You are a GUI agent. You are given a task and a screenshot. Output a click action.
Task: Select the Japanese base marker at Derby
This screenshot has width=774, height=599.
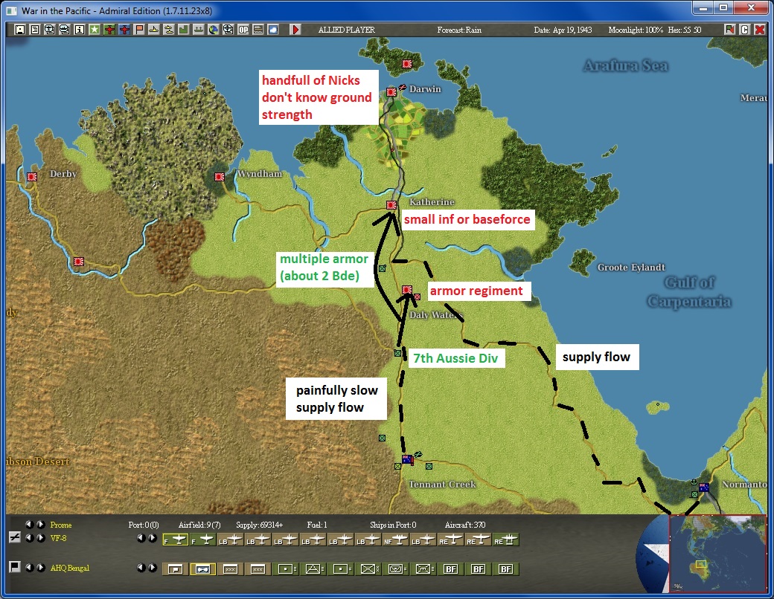pos(32,176)
